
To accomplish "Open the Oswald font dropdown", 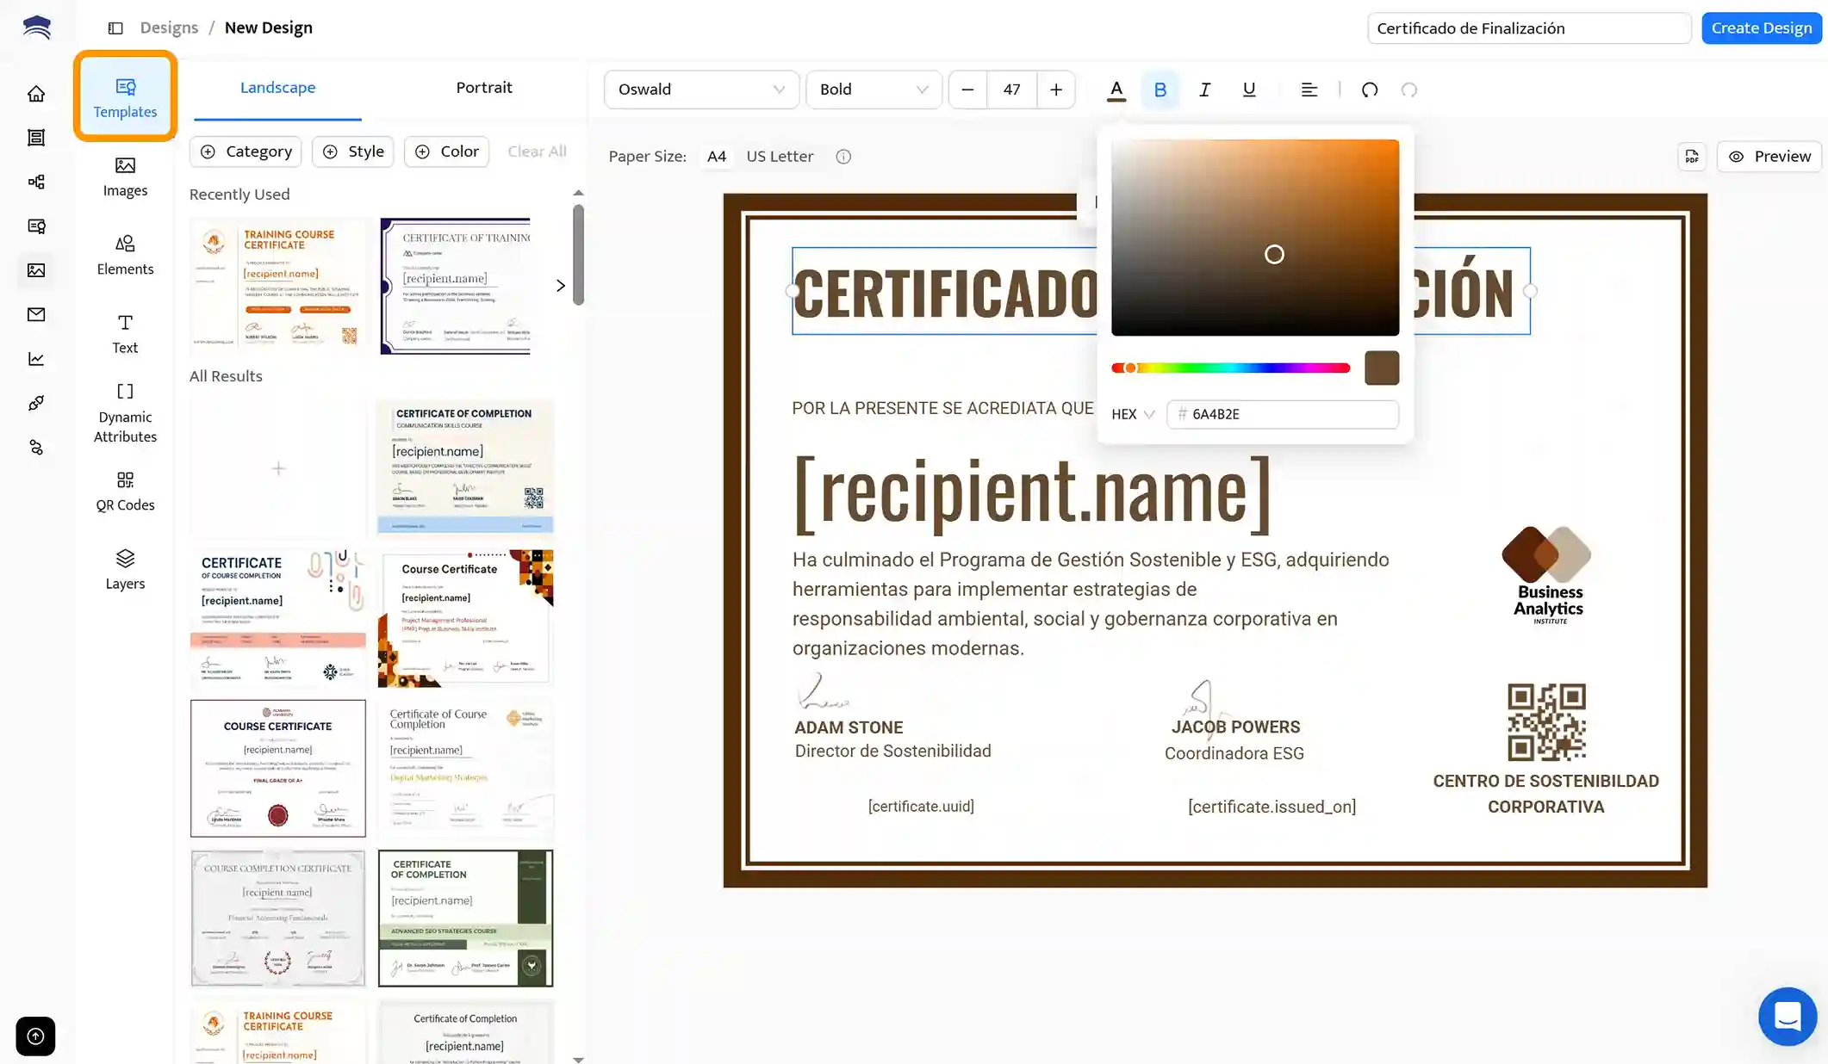I will click(x=701, y=90).
